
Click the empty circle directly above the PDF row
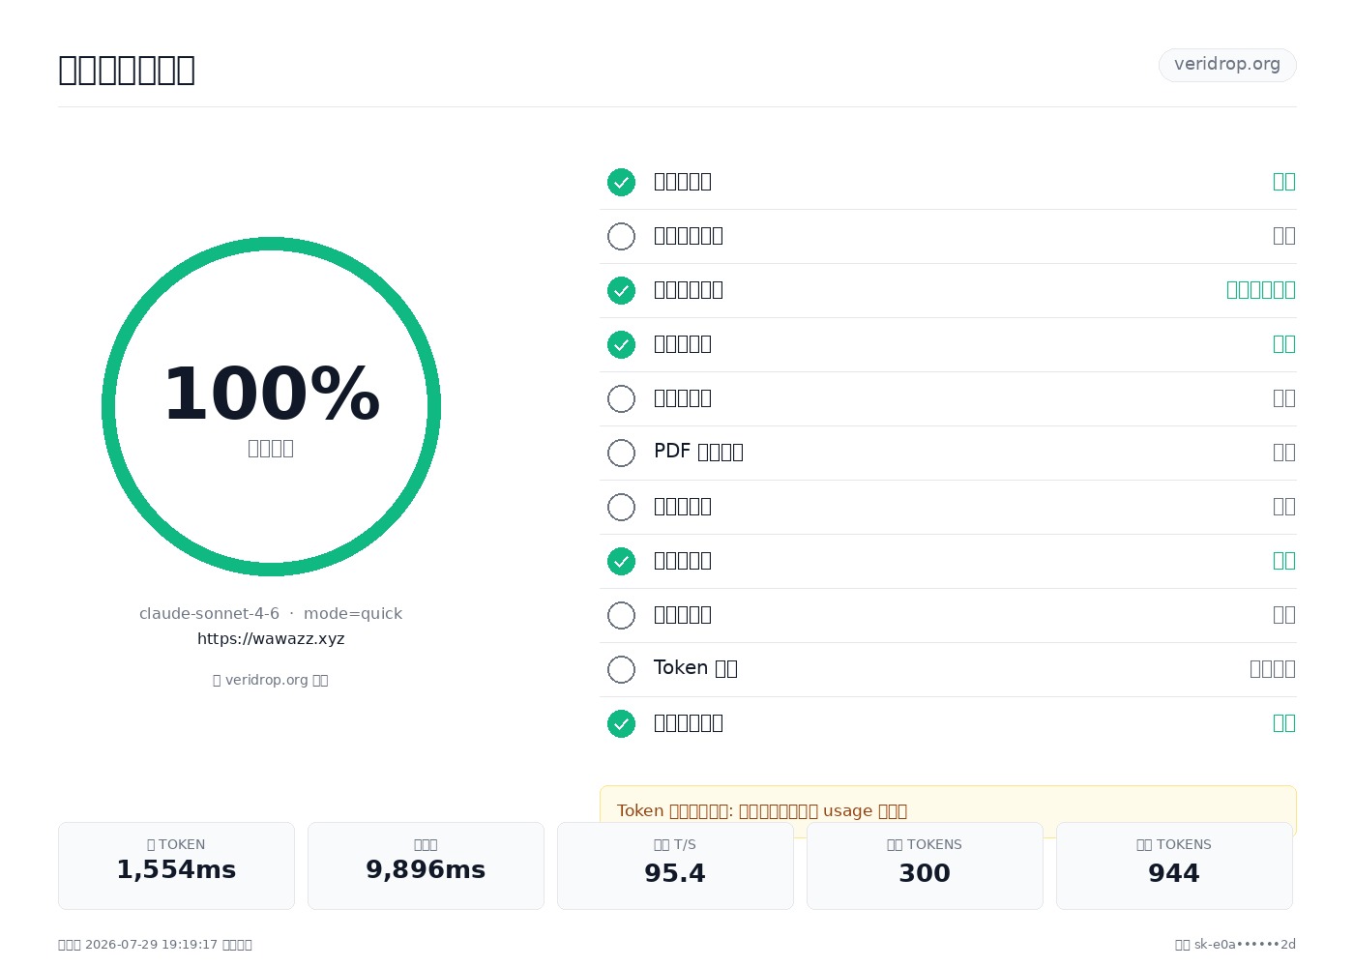click(621, 398)
